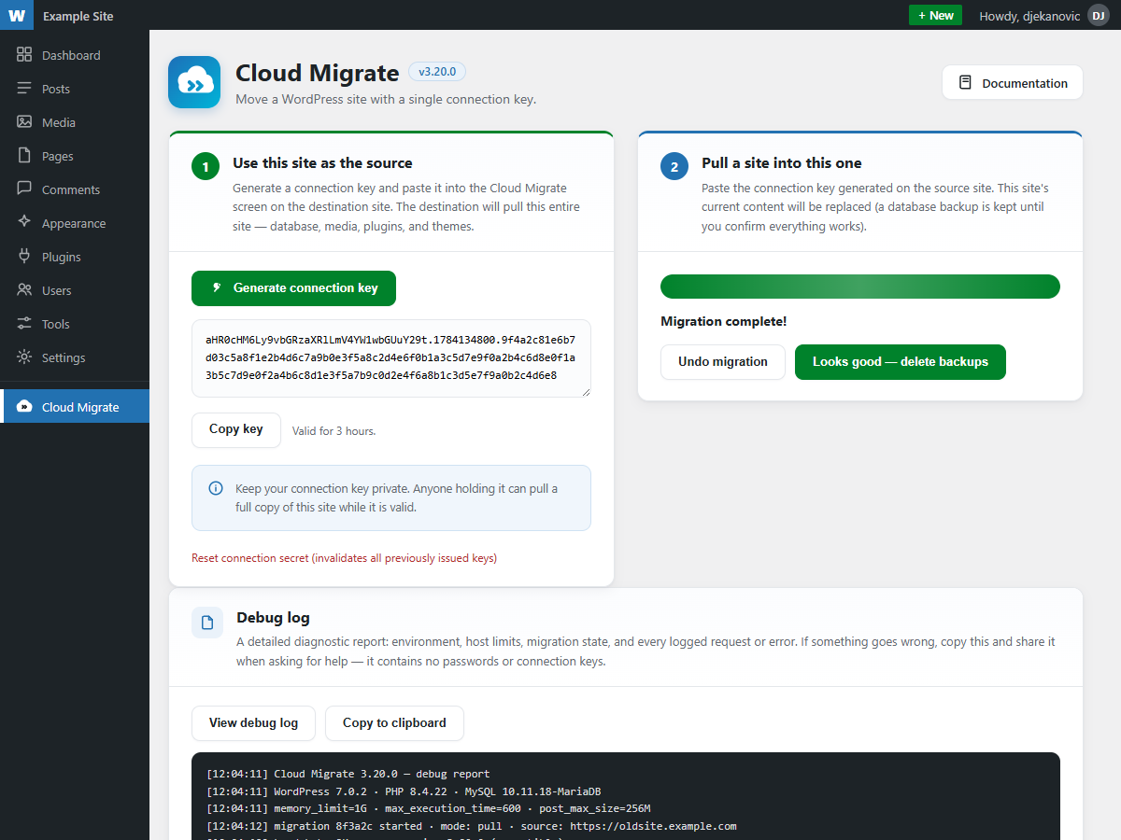Click inside the connection key text area
This screenshot has height=840, width=1121.
[391, 358]
